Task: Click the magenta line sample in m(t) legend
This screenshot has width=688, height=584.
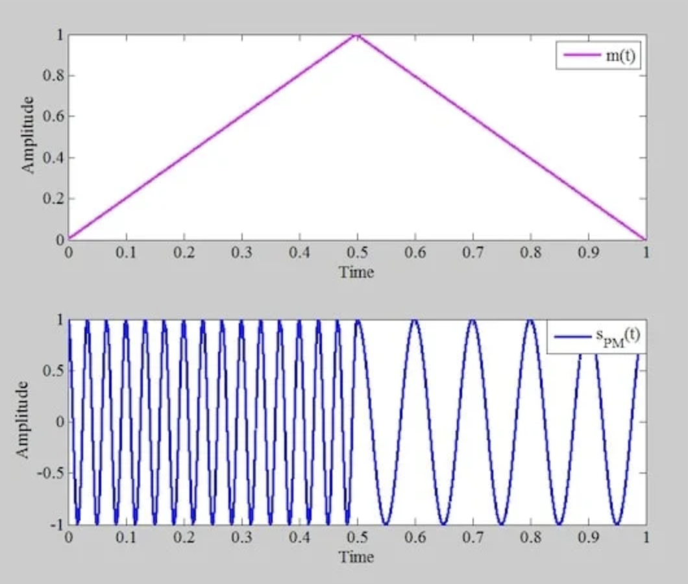Action: coord(582,55)
